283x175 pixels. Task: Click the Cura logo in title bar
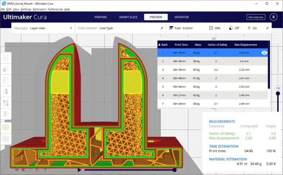click(4, 3)
